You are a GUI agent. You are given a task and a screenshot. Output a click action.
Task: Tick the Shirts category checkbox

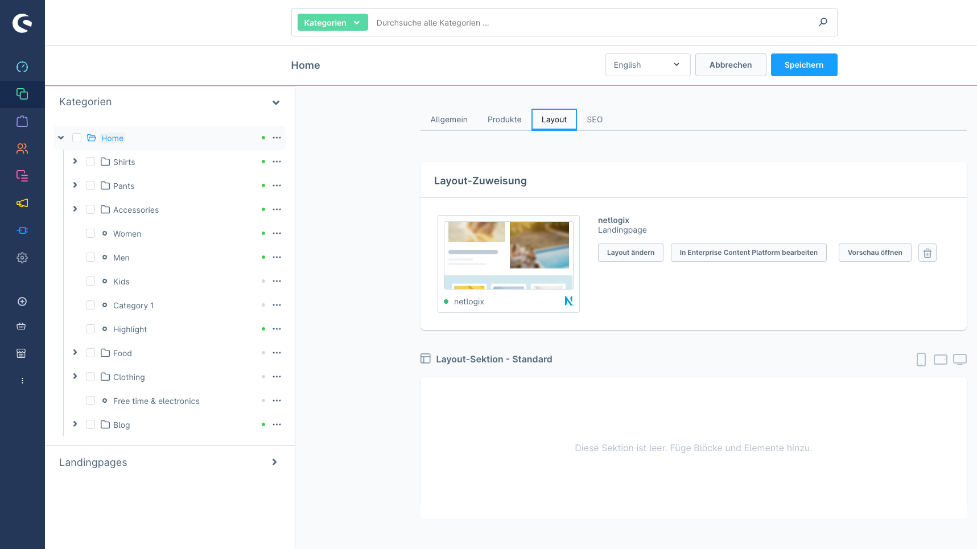coord(90,162)
